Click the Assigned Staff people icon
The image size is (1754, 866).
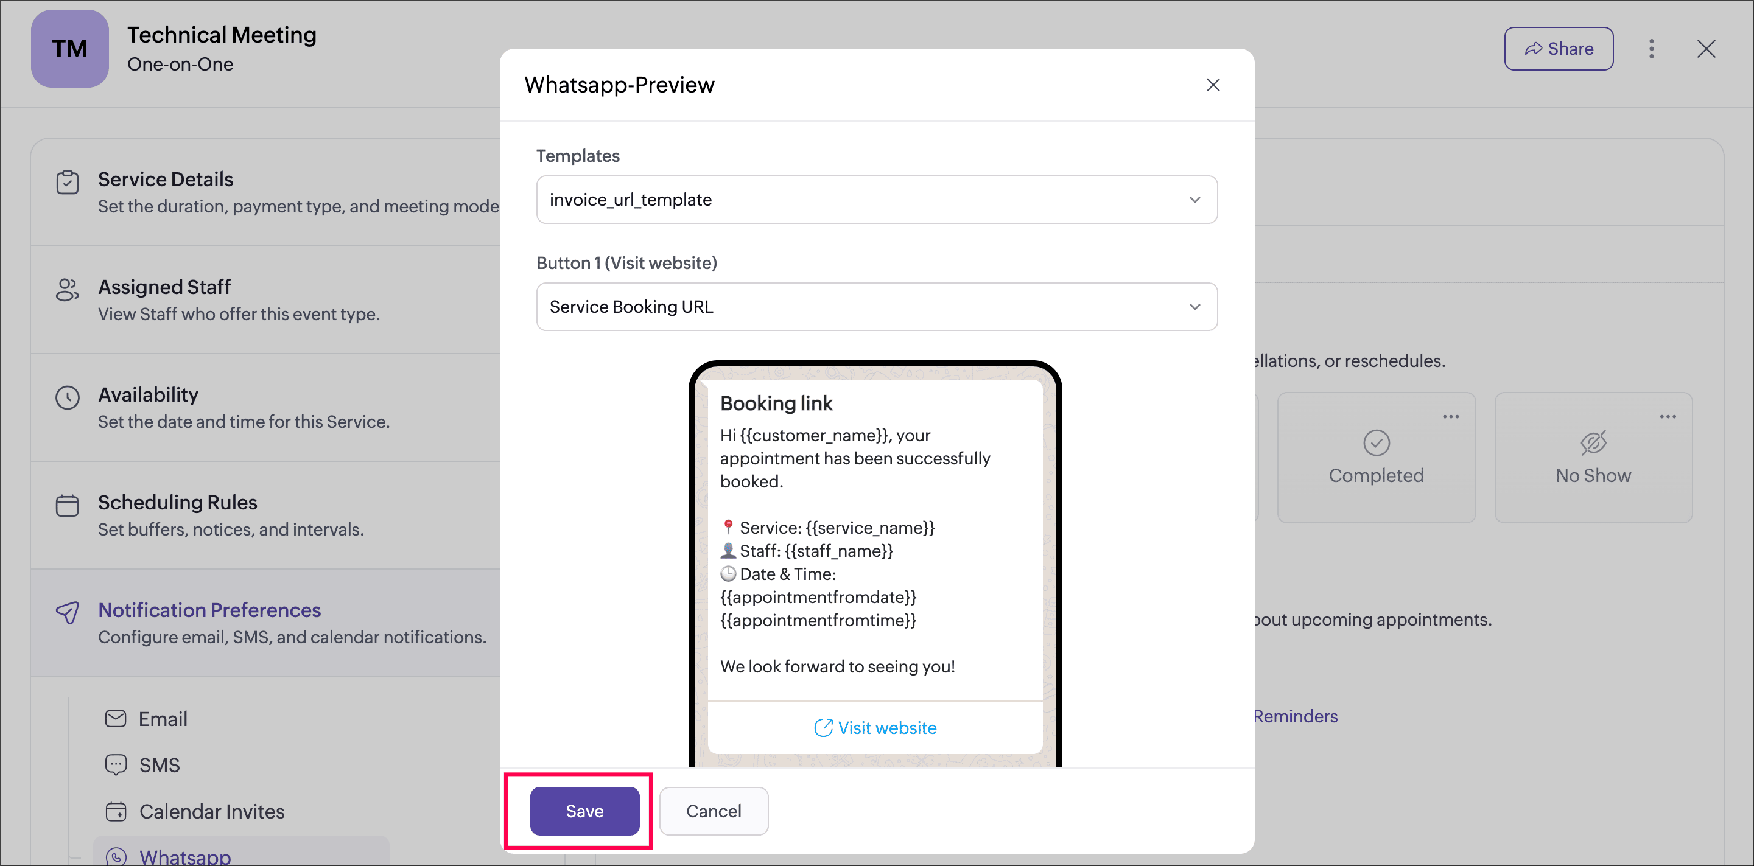tap(67, 289)
